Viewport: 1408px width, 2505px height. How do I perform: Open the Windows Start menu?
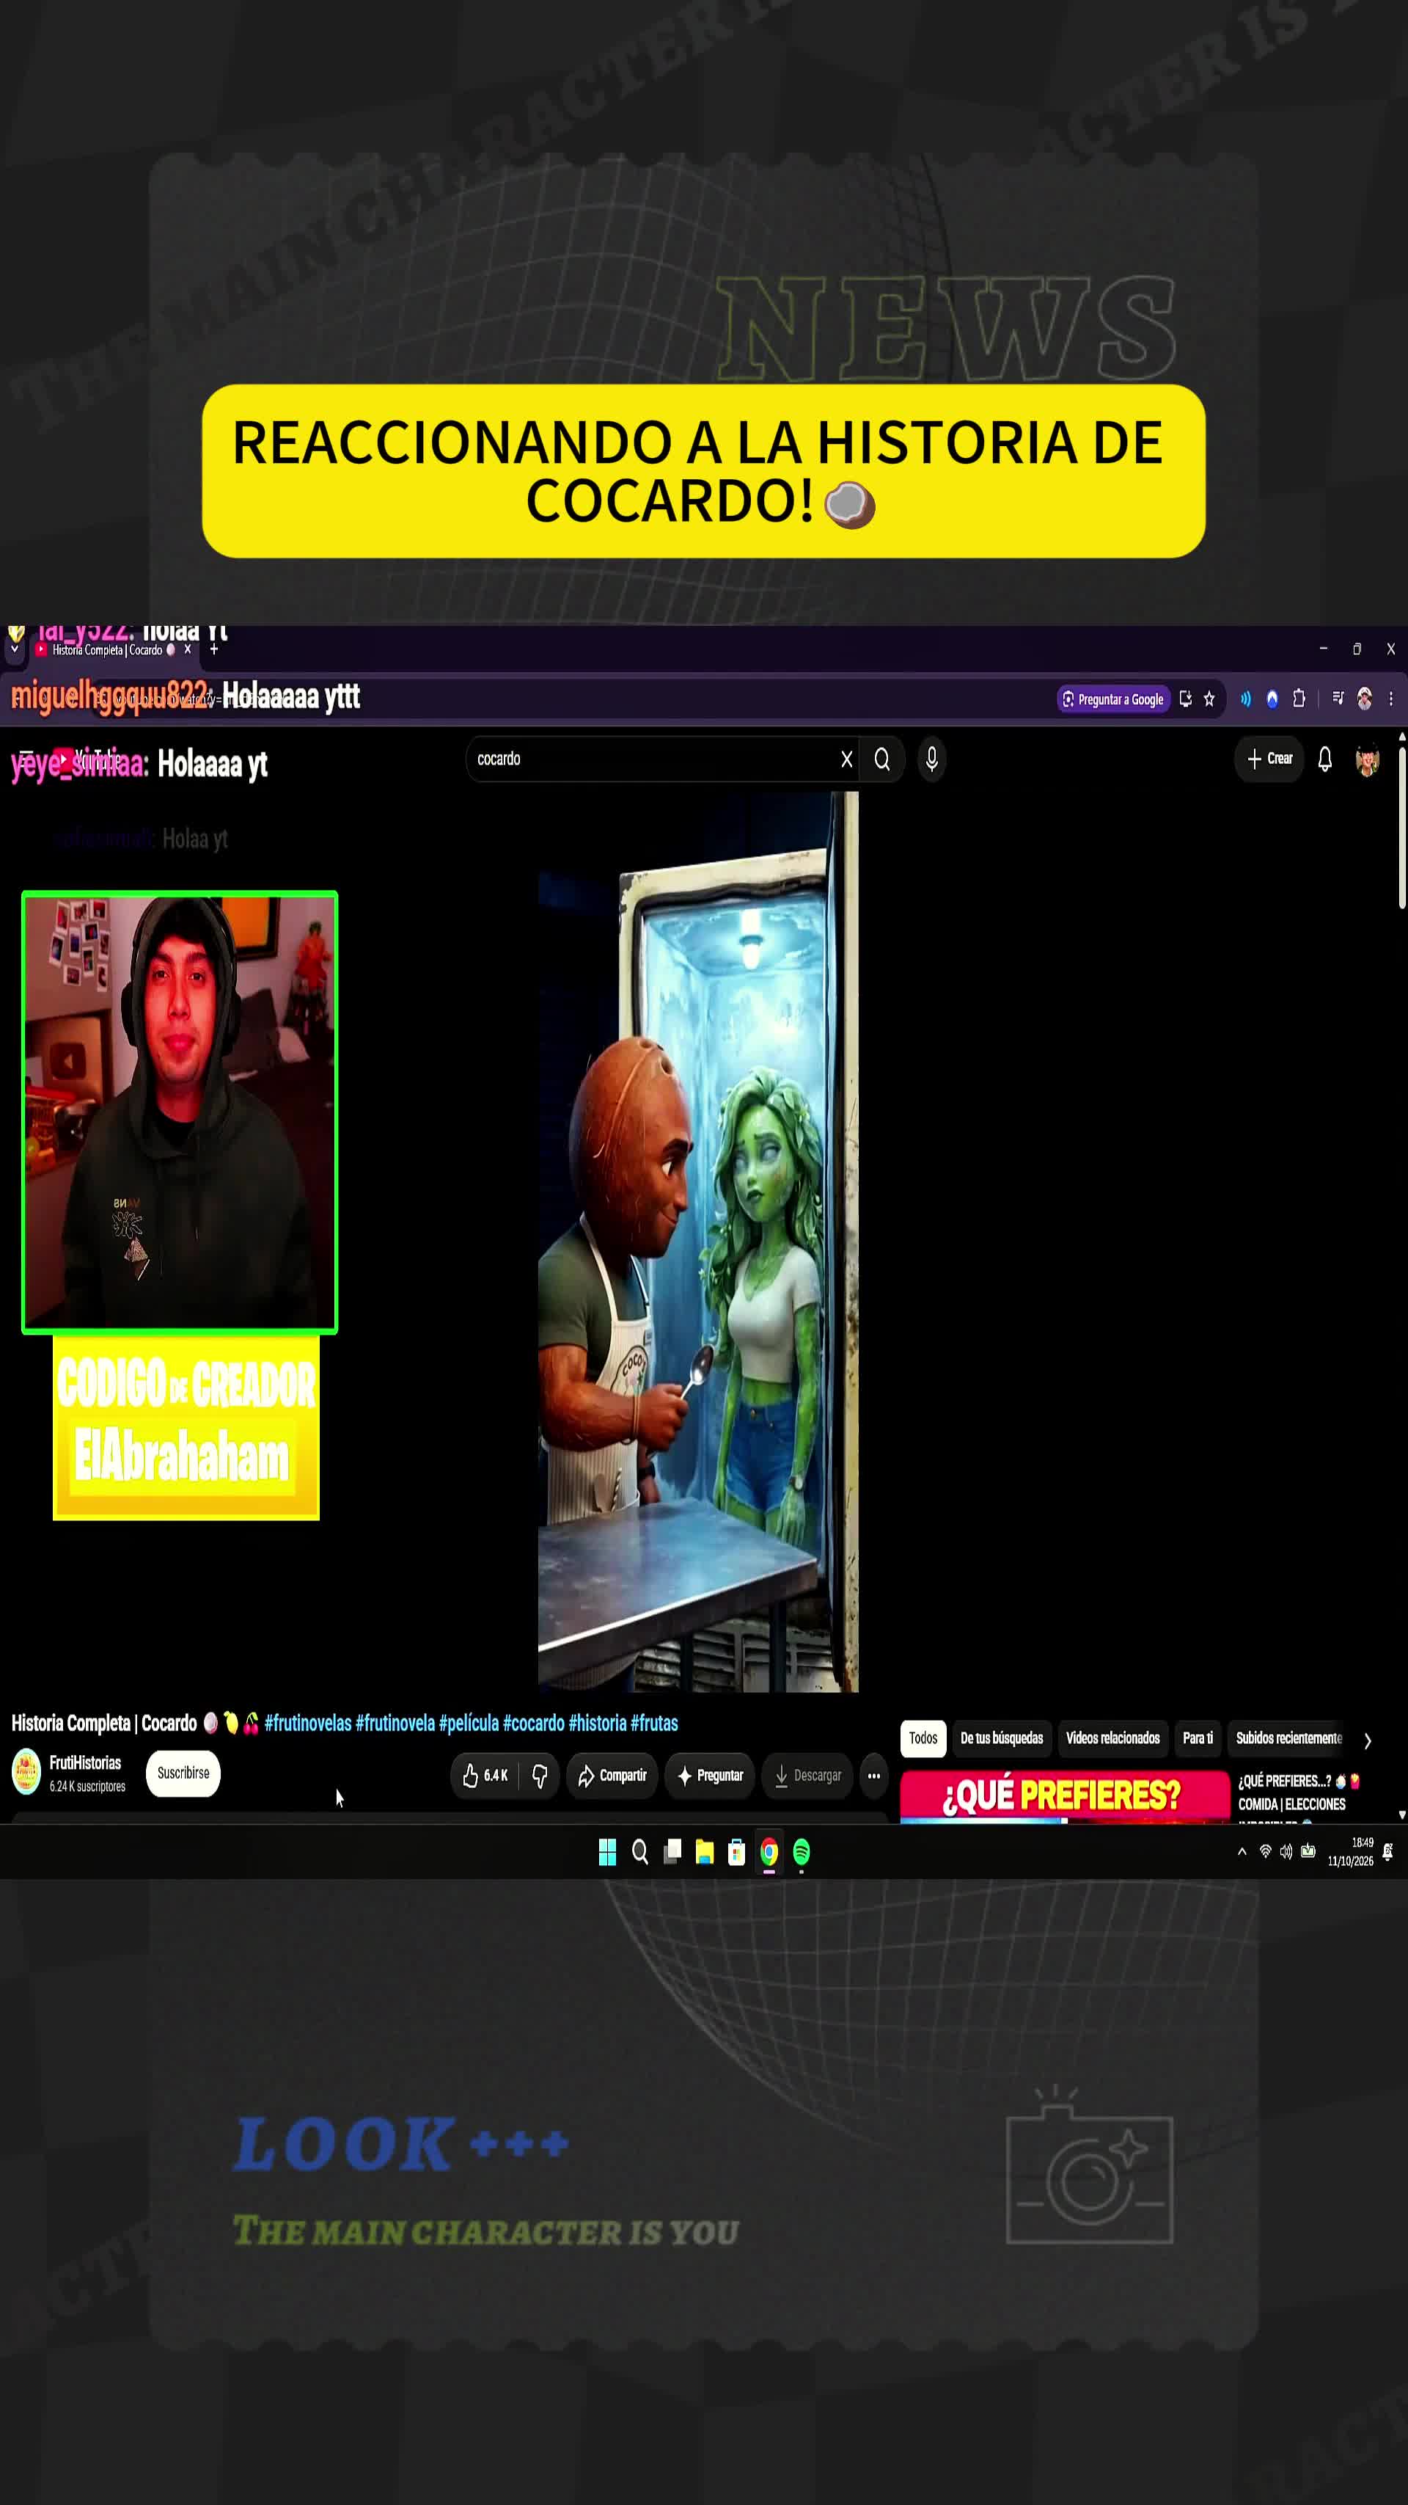point(607,1853)
